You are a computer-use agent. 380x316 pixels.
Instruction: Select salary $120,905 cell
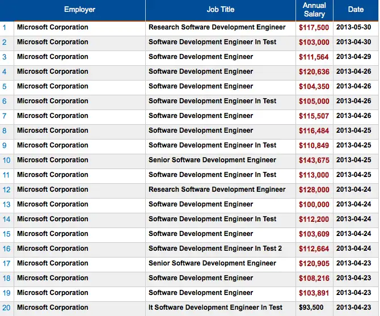(x=314, y=264)
